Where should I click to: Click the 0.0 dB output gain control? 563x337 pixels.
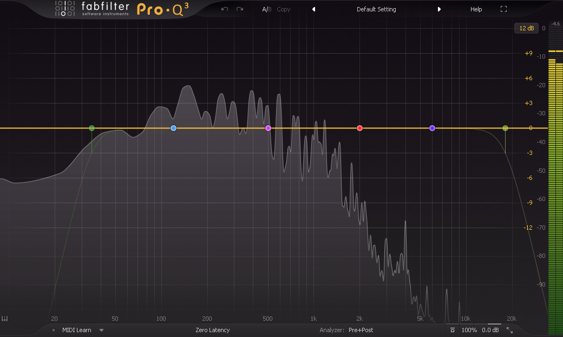tap(490, 330)
